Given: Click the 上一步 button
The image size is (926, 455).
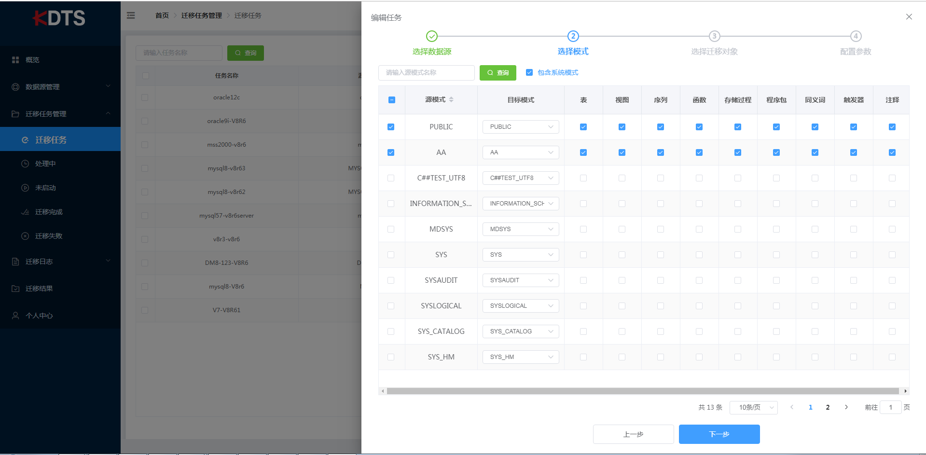Looking at the screenshot, I should click(634, 434).
